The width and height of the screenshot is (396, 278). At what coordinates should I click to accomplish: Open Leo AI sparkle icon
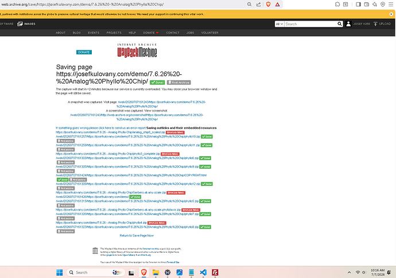(375, 4)
